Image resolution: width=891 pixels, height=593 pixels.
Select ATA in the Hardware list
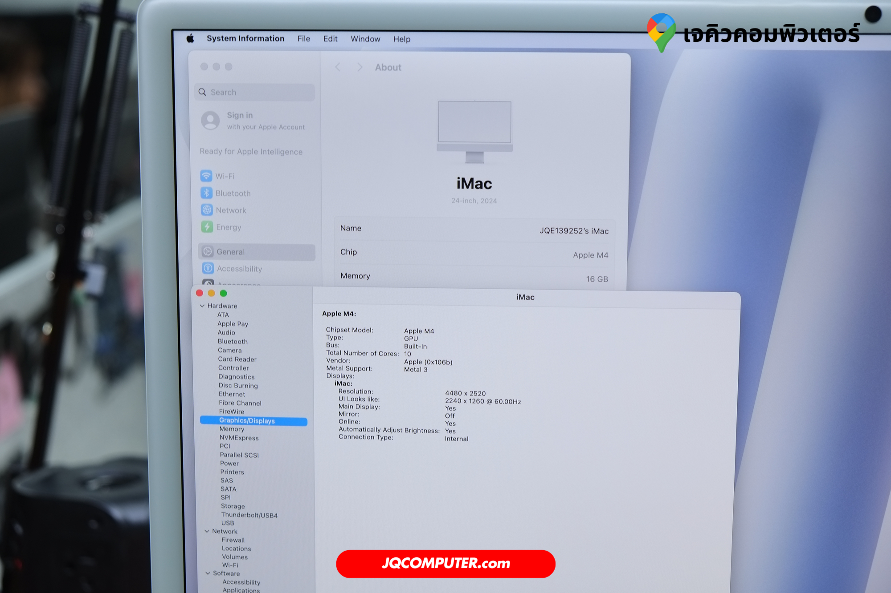[223, 315]
